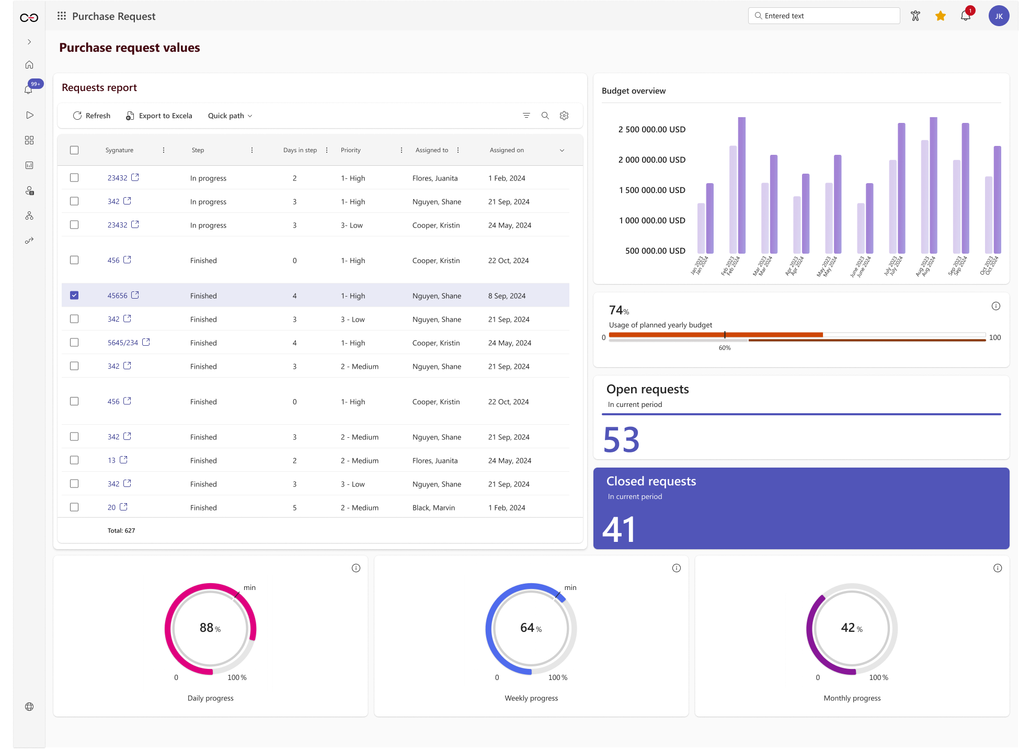The image size is (1019, 749).
Task: Uncheck the checkbox for request 45656
Action: pos(74,296)
